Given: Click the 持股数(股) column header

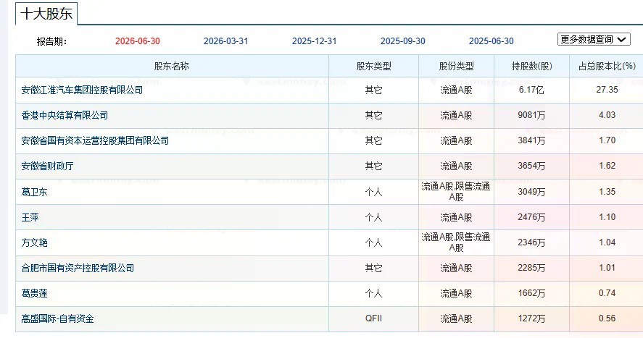Looking at the screenshot, I should [x=531, y=66].
